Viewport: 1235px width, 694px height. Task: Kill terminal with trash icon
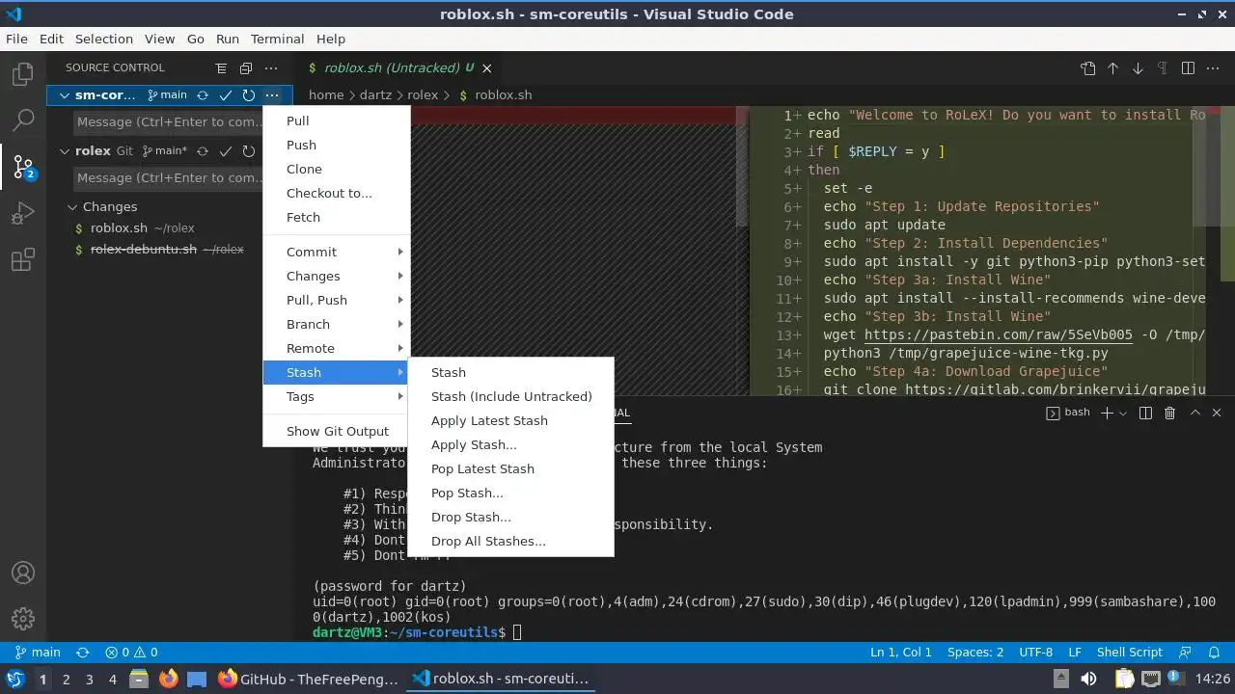tap(1169, 413)
